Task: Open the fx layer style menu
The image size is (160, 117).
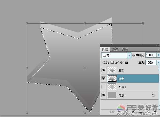Action: 119,112
